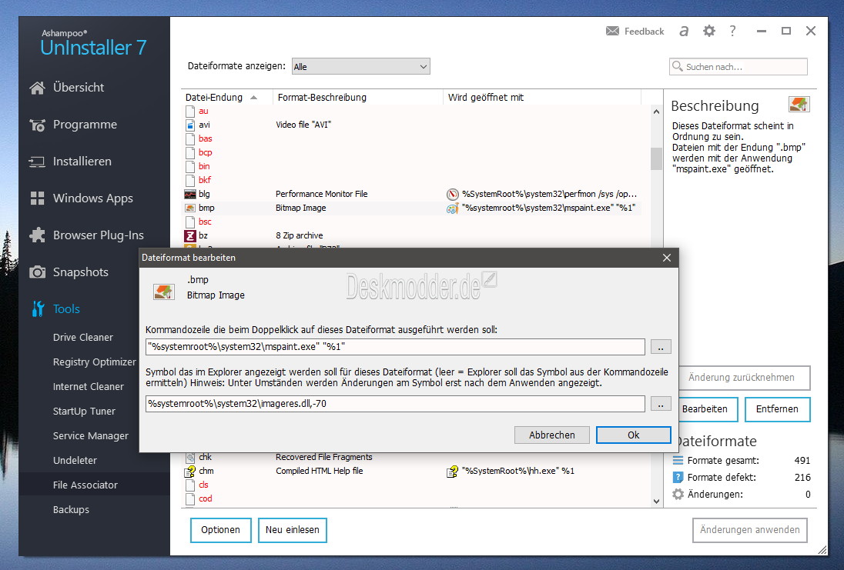Select the 'bcp' file extension row
Viewport: 844px width, 570px height.
click(x=412, y=153)
